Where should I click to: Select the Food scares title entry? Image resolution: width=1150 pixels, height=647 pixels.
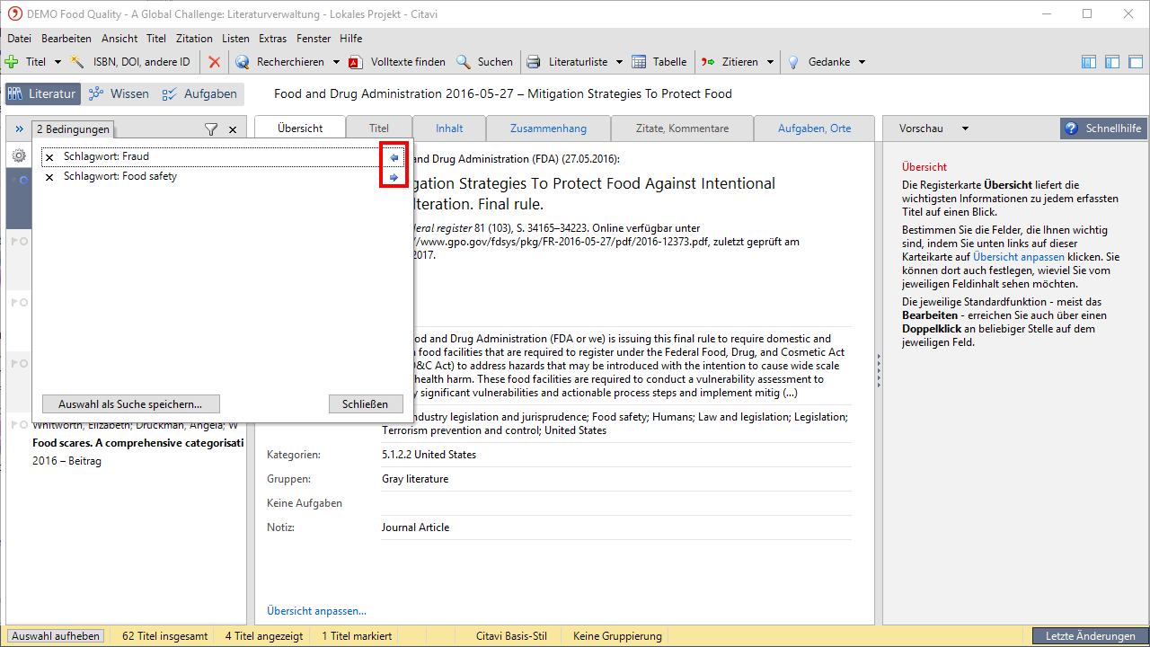point(137,443)
